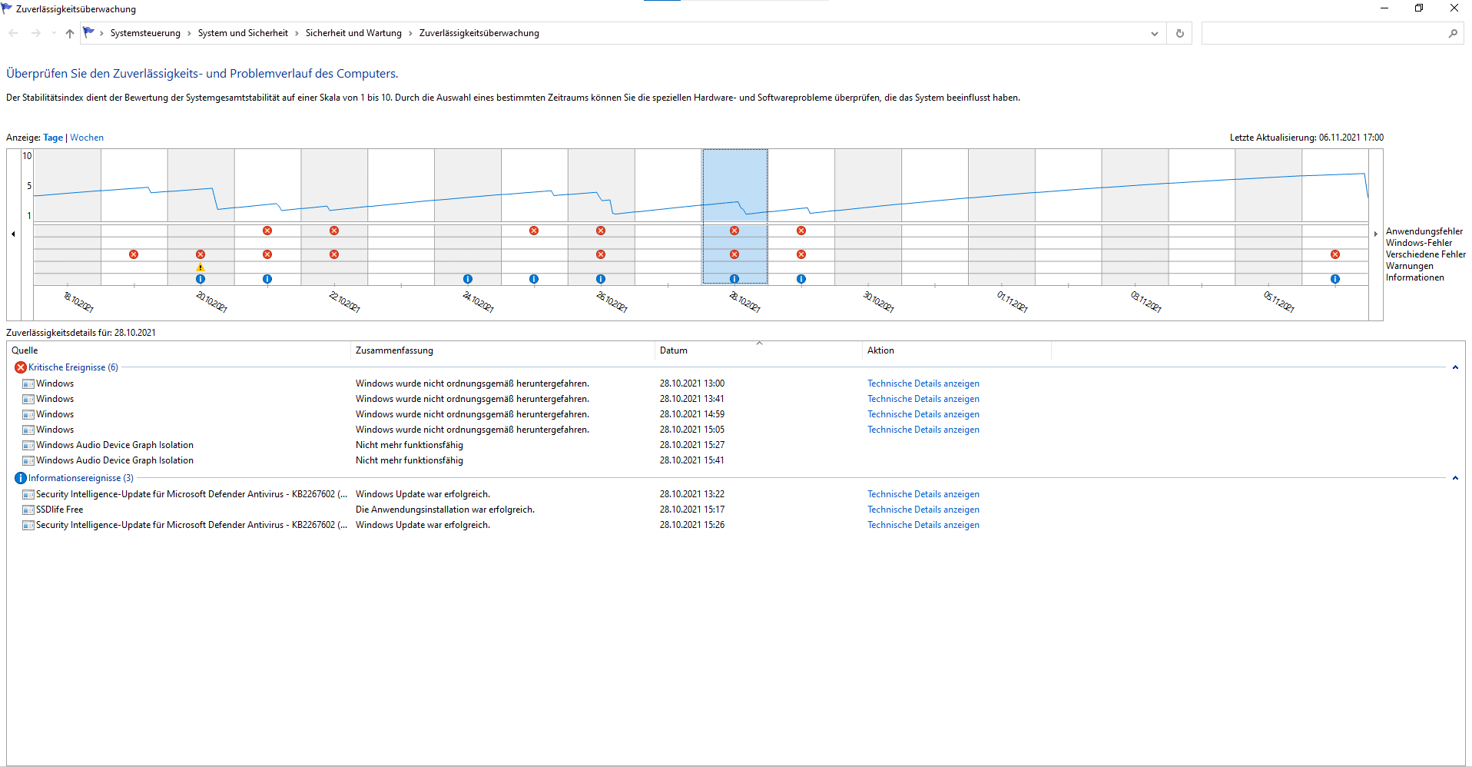Sort list by Datum column
1472x767 pixels.
tap(758, 350)
